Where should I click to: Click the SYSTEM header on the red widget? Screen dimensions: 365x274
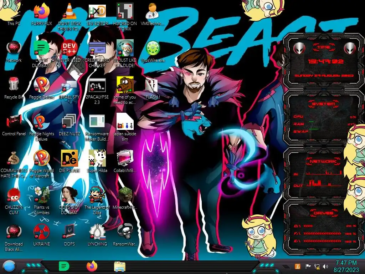(x=324, y=104)
